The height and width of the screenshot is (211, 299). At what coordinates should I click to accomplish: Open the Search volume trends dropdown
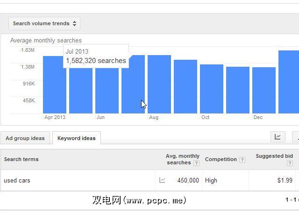pos(44,23)
